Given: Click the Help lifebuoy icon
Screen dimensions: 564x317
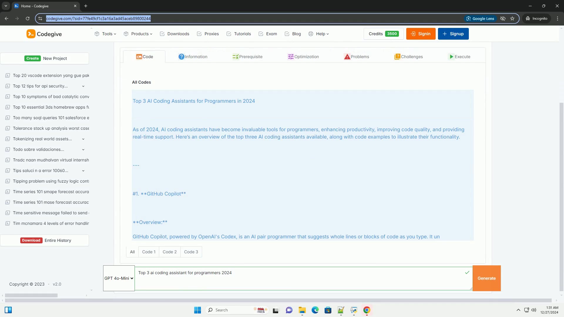Looking at the screenshot, I should pos(311,34).
